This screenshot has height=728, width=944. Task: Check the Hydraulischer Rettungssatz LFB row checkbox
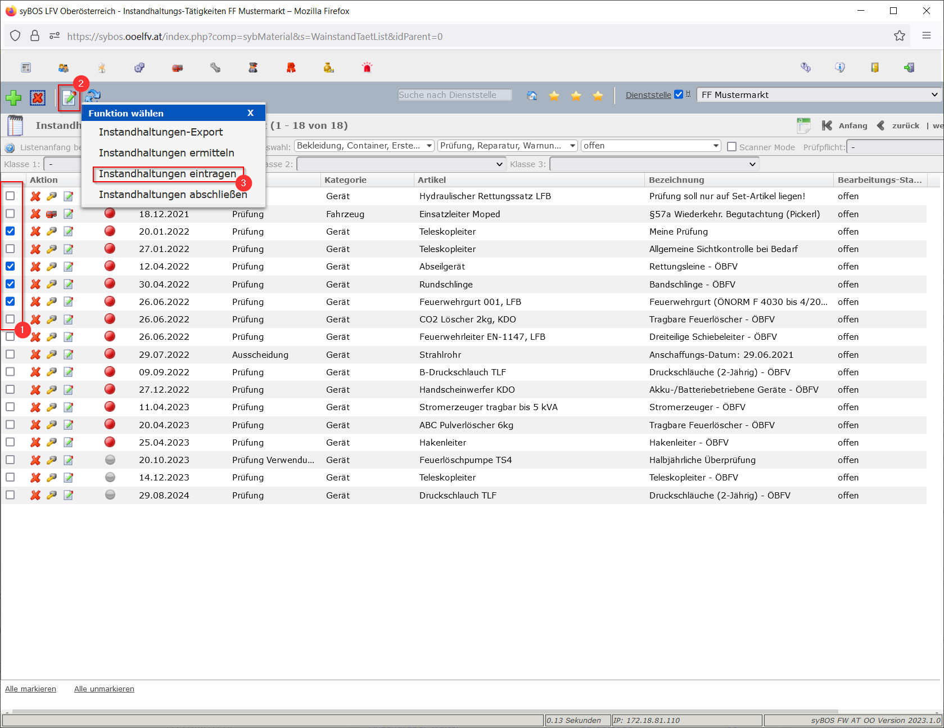[x=10, y=196]
